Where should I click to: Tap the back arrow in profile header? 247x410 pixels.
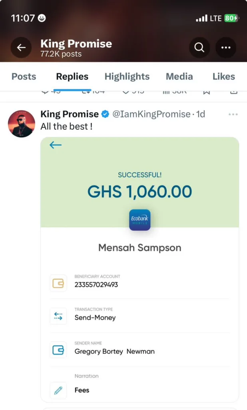click(21, 48)
